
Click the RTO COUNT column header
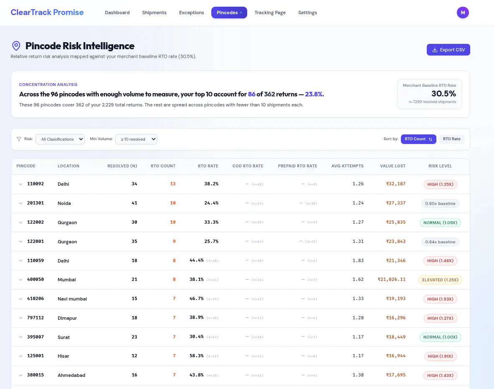coord(163,166)
